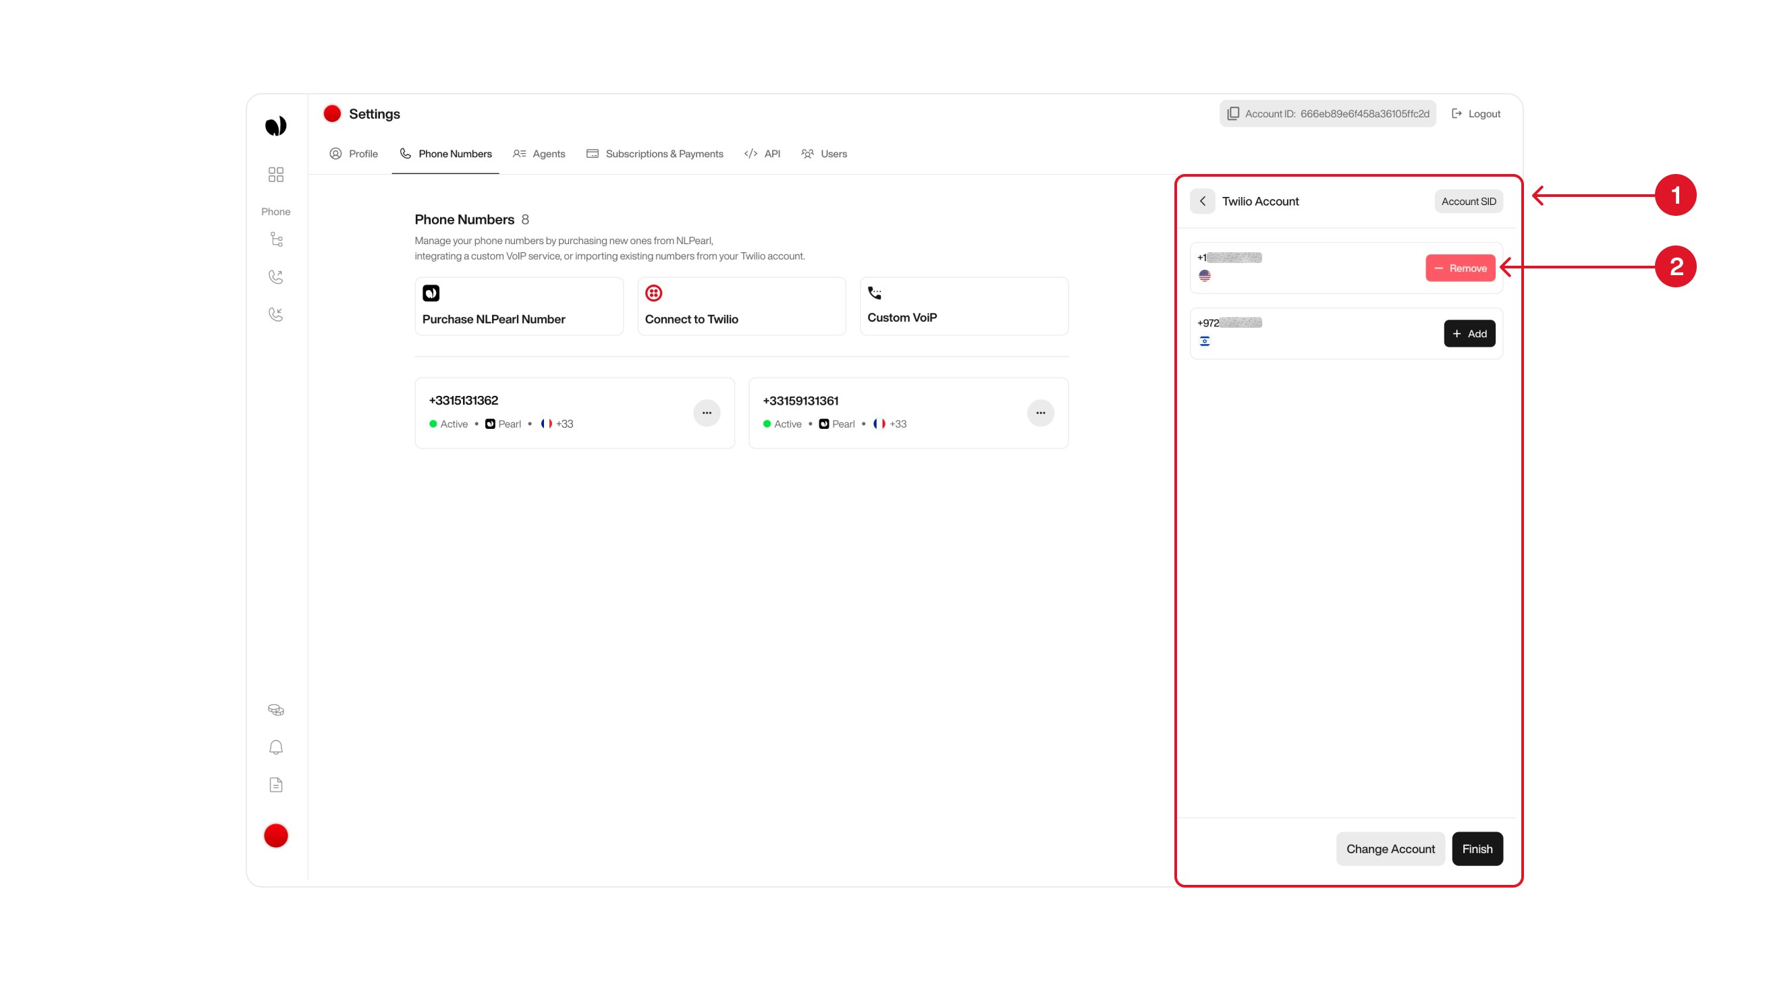Open the ellipsis menu on +33159131361 card
Viewport: 1771px width, 982px height.
[1041, 412]
